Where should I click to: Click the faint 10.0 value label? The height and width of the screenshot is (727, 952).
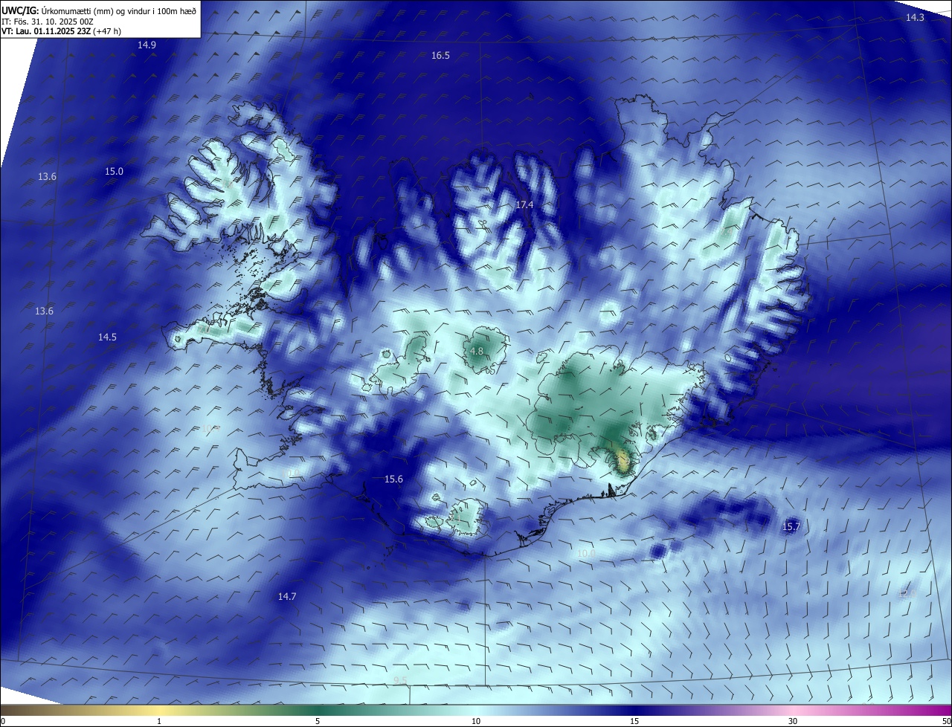coord(586,553)
